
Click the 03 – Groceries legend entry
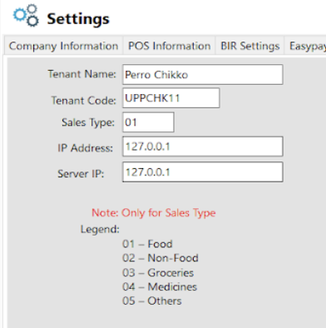click(x=158, y=272)
